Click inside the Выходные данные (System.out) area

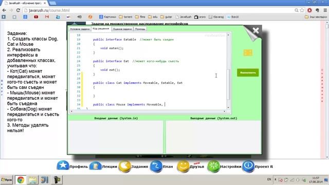[213, 137]
